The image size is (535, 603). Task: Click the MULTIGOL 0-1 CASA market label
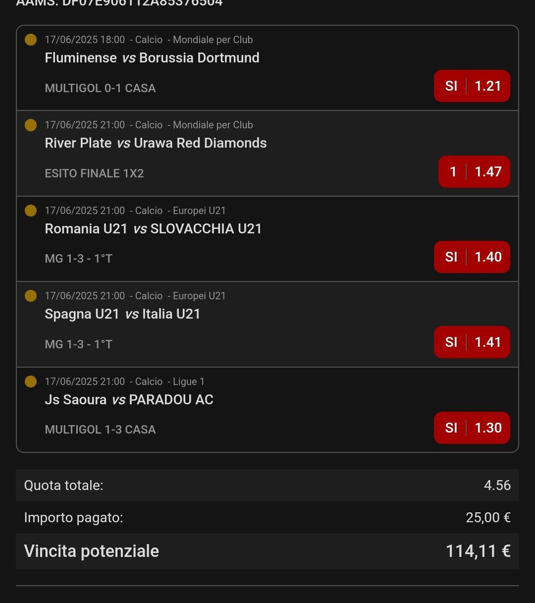tap(100, 88)
